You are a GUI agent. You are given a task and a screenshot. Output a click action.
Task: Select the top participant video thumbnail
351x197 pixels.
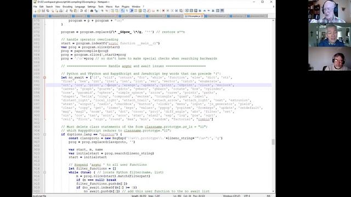point(330,11)
